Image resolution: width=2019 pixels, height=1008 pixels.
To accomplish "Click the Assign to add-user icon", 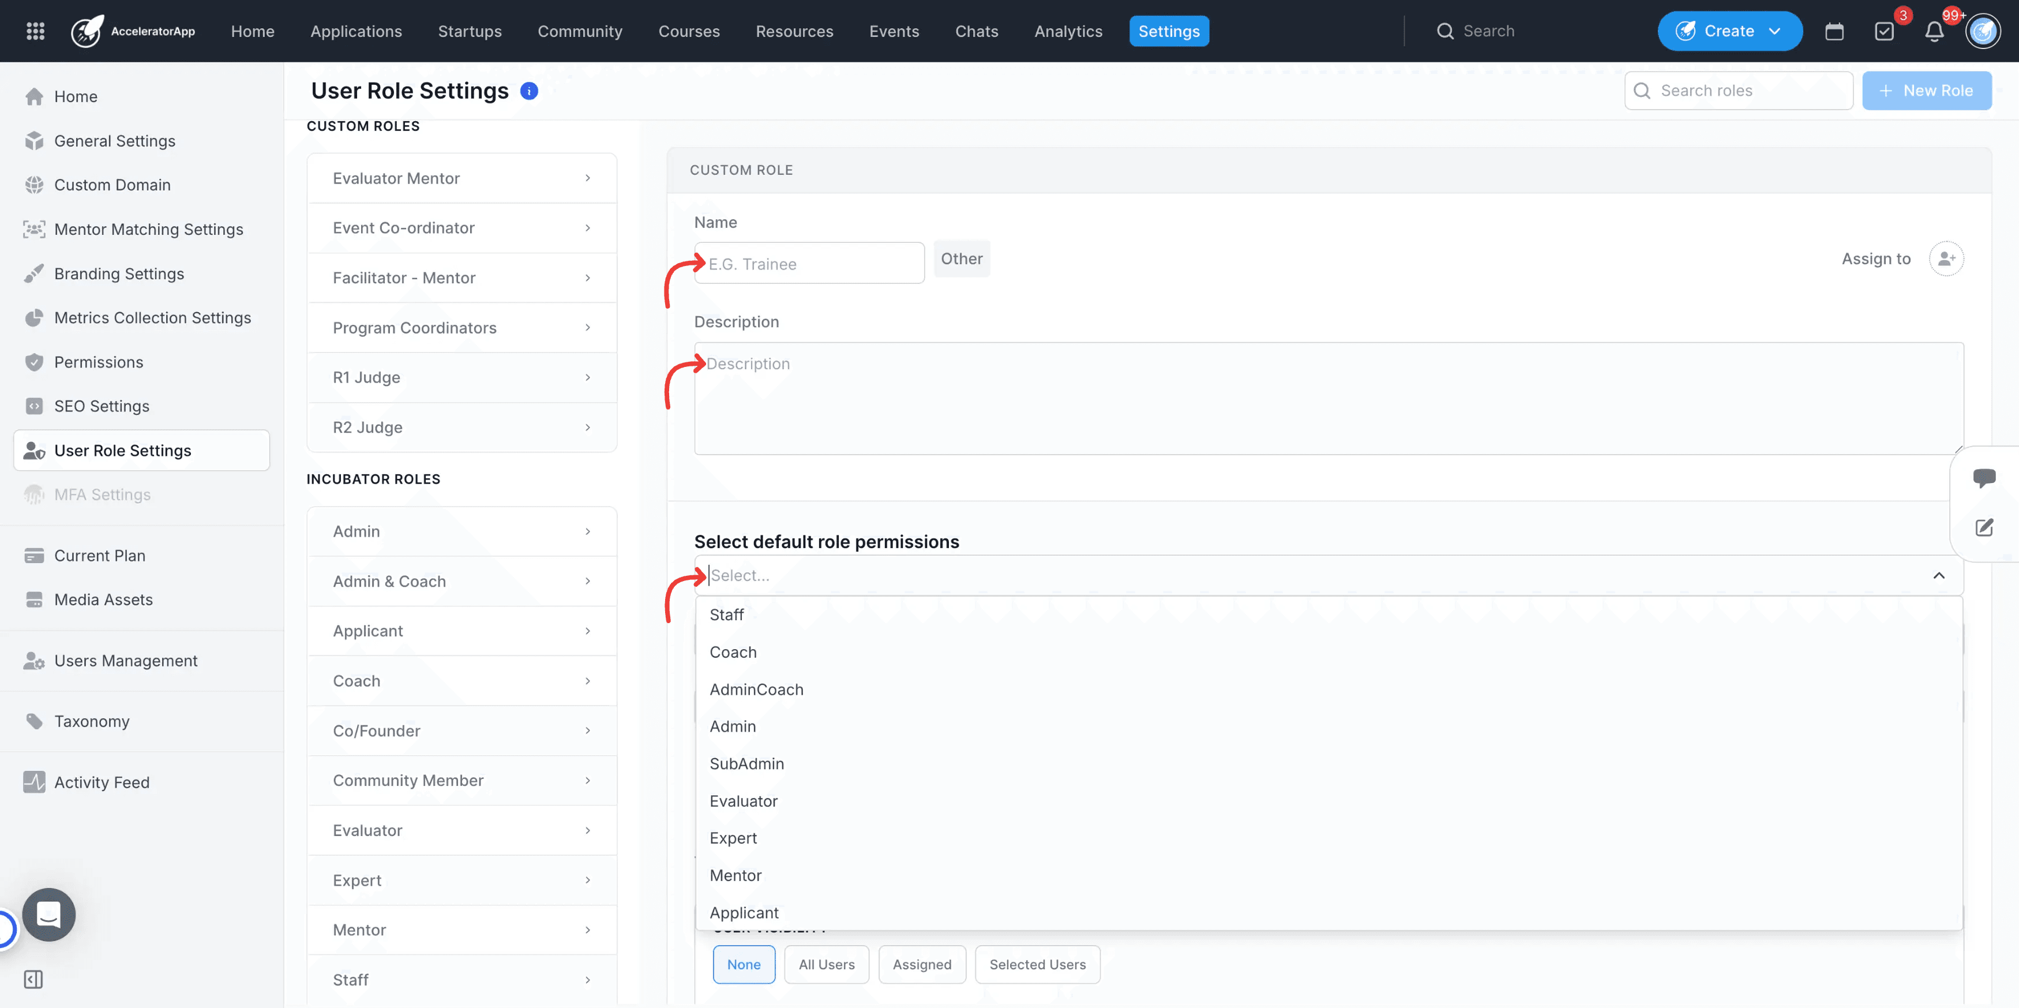I will click(x=1946, y=258).
